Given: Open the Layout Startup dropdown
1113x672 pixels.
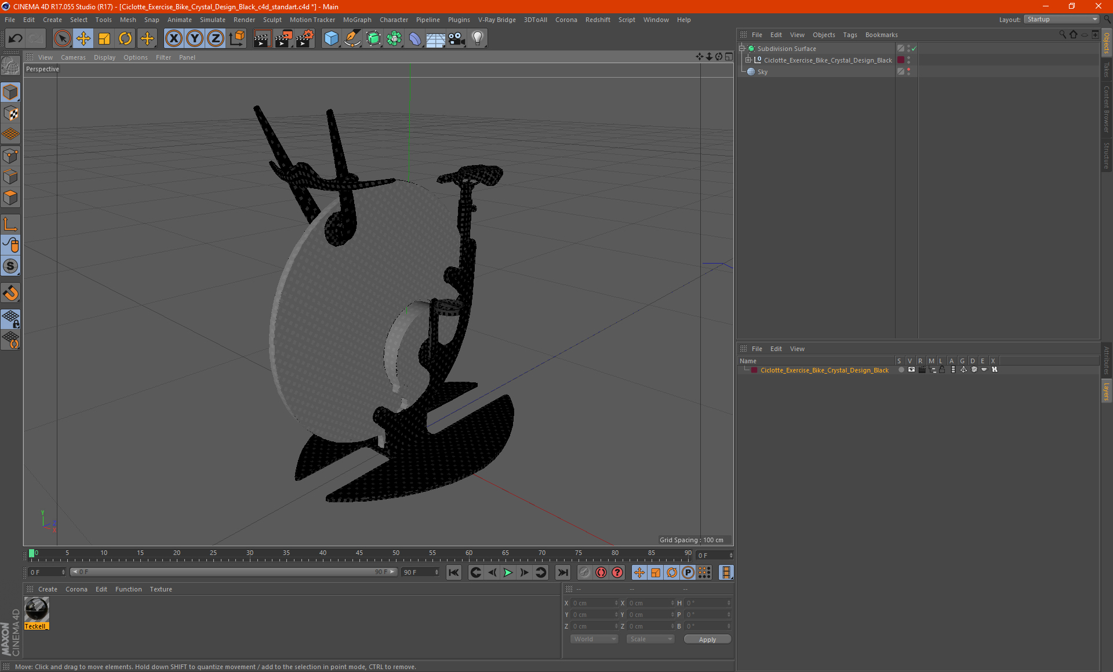Looking at the screenshot, I should point(1061,19).
